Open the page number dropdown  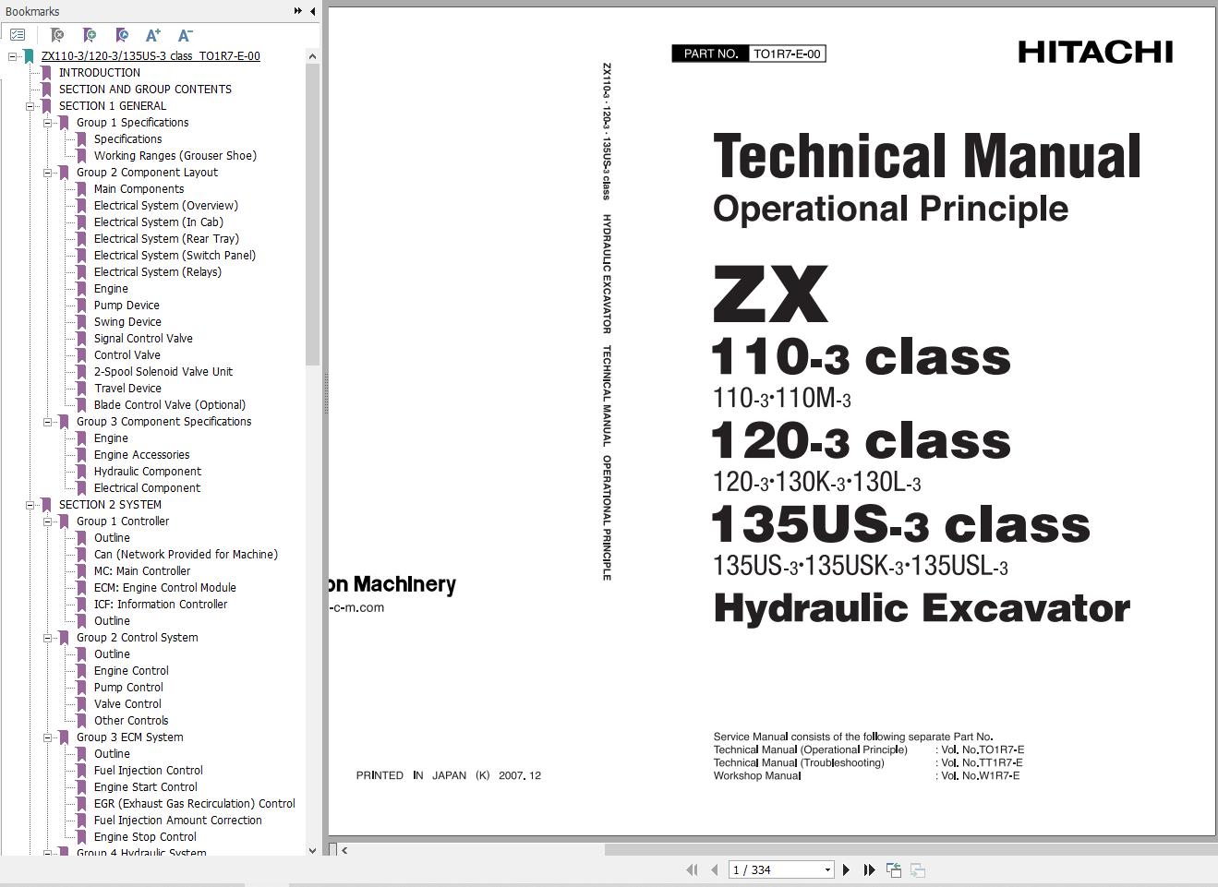827,869
